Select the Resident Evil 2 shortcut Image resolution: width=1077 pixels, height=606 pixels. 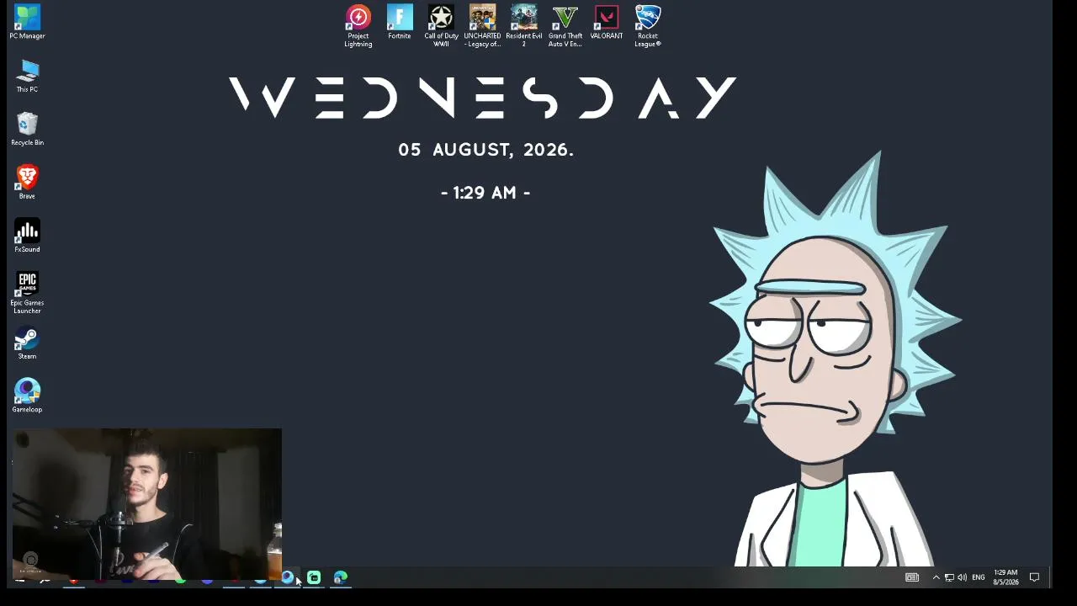click(x=523, y=26)
